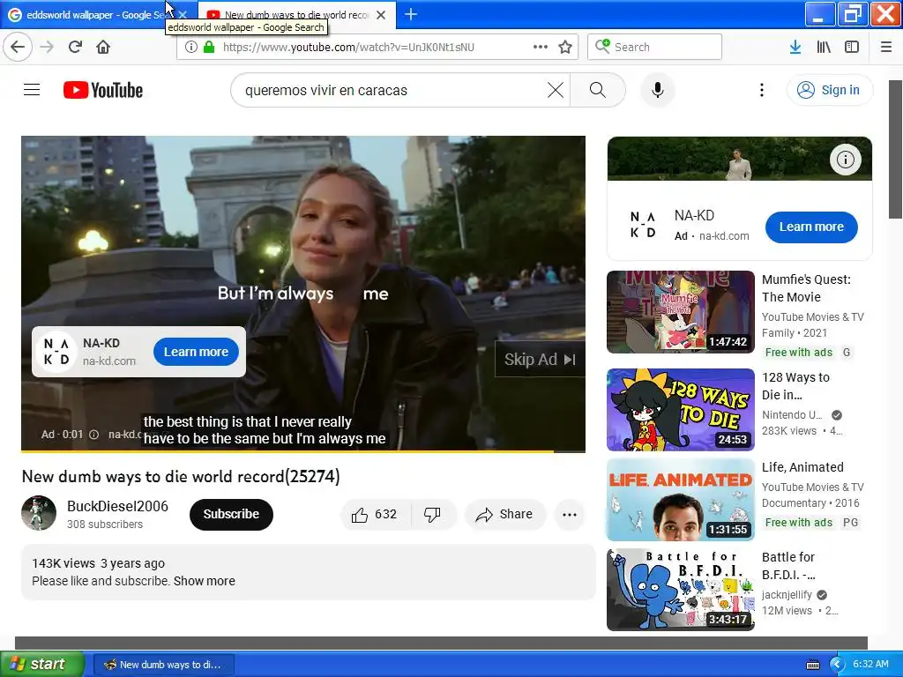
Task: Open Mumfie's Quest: The Movie thumbnail
Action: pyautogui.click(x=680, y=311)
